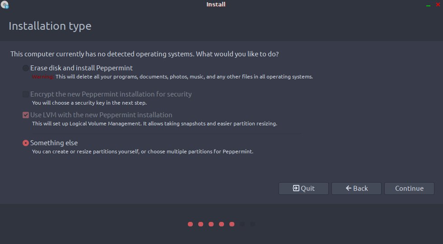Enable Encrypt the new Peppermint installation checkbox
443x244 pixels.
click(x=26, y=94)
